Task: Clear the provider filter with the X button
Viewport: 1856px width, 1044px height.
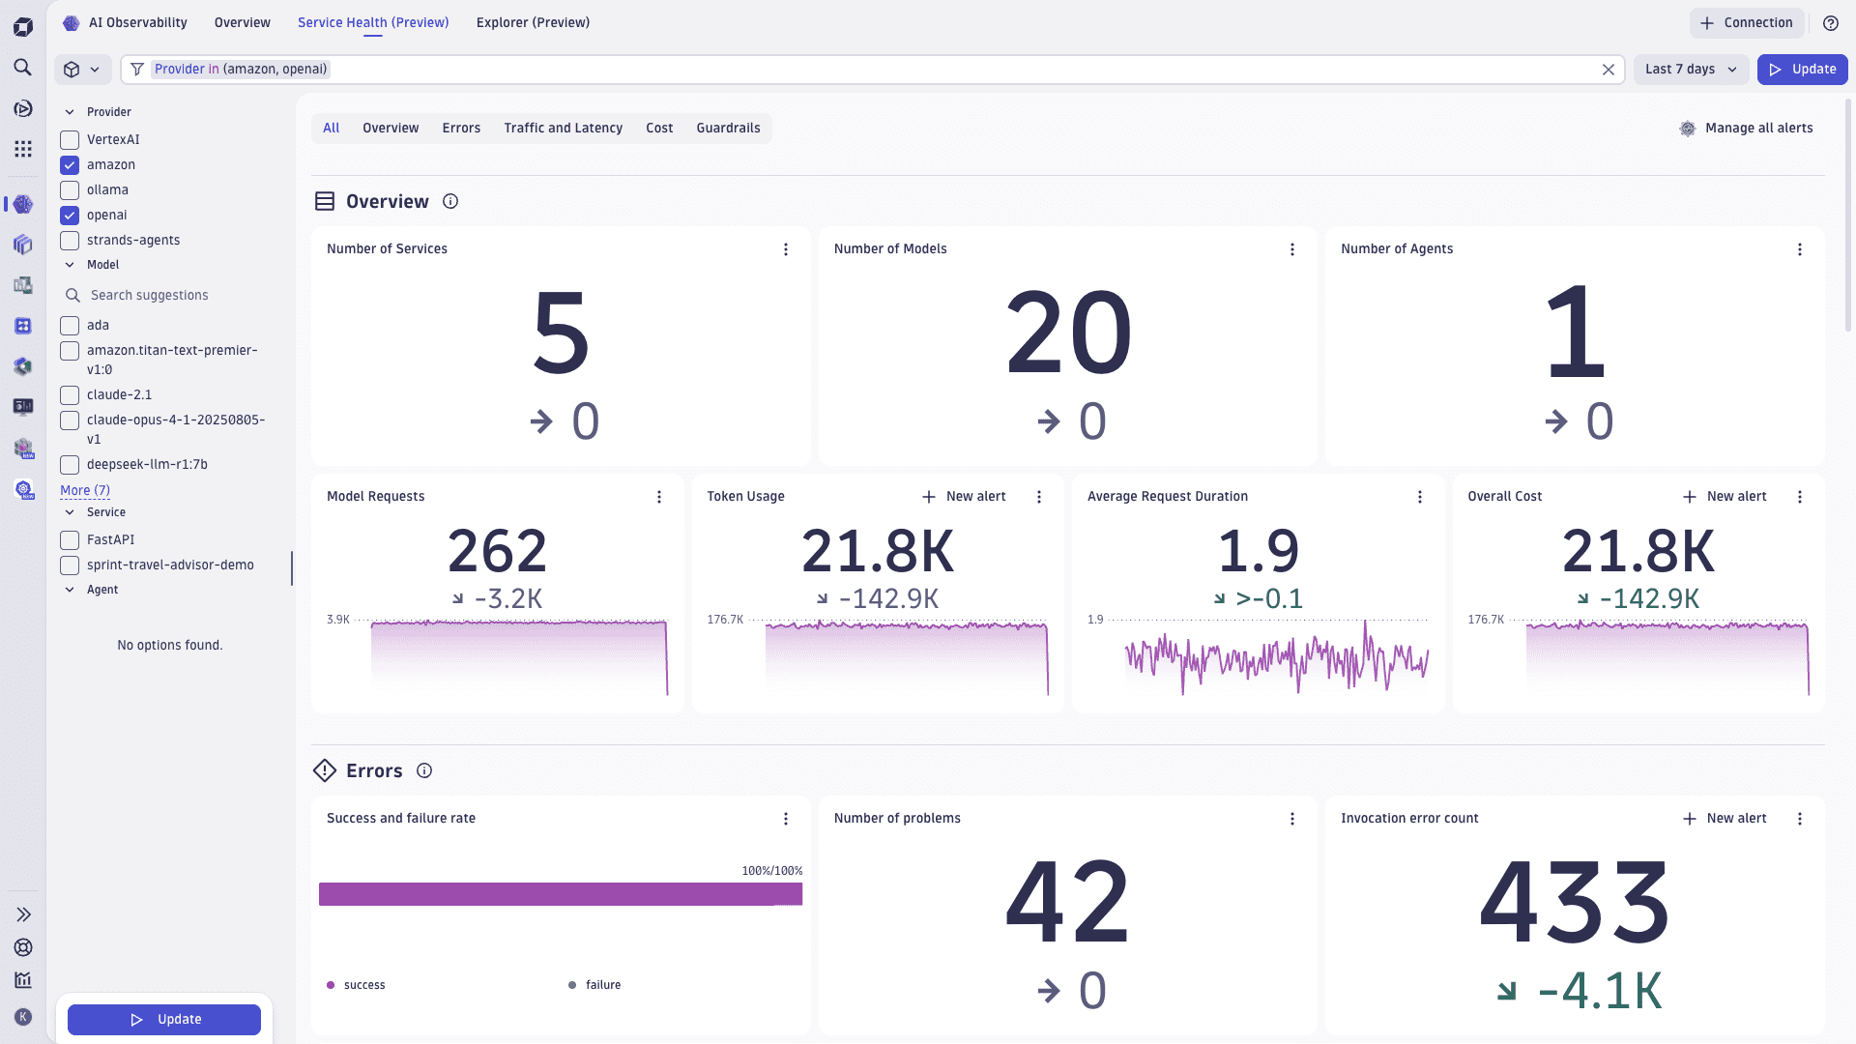Action: pyautogui.click(x=1609, y=69)
